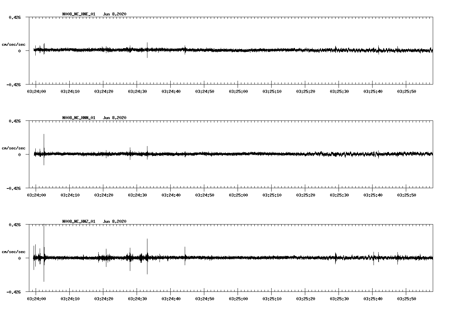Screen dimensions: 457x311
Task: Click 03:25:00 time label under HNN plot
Action: pyautogui.click(x=238, y=195)
